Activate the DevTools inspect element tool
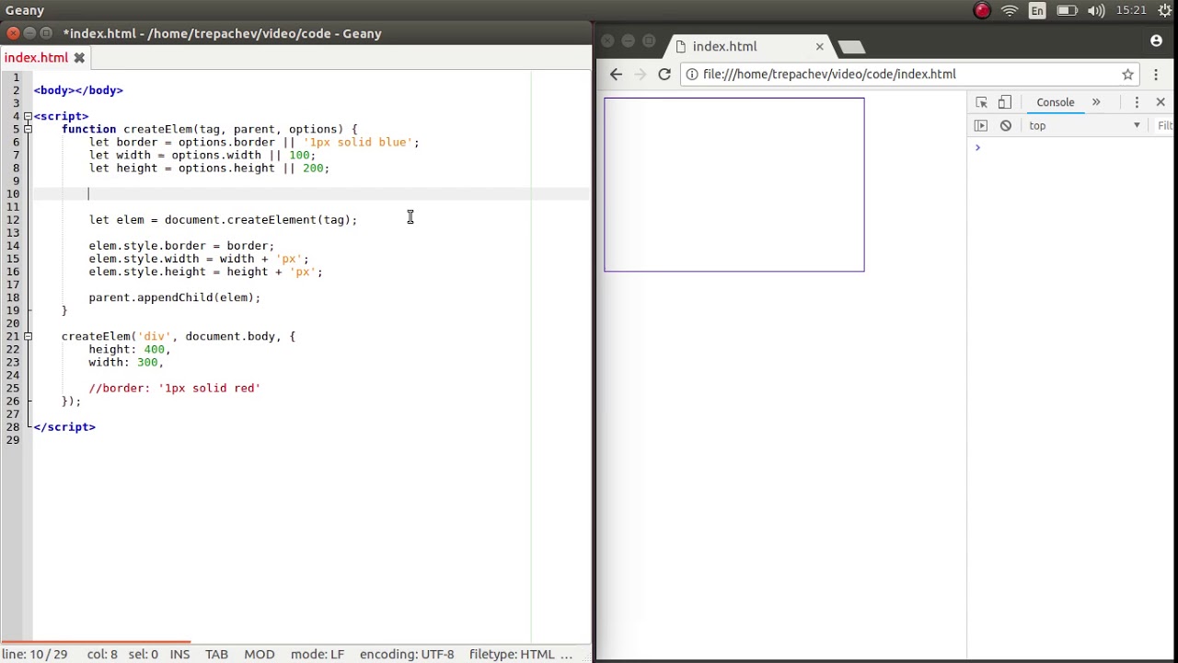 (x=981, y=102)
